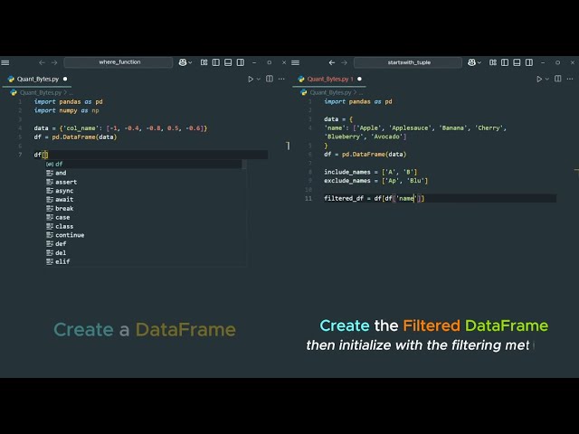Click 'exclude_names' line in right editor
Screen dimensions: 579x434
(x=375, y=181)
